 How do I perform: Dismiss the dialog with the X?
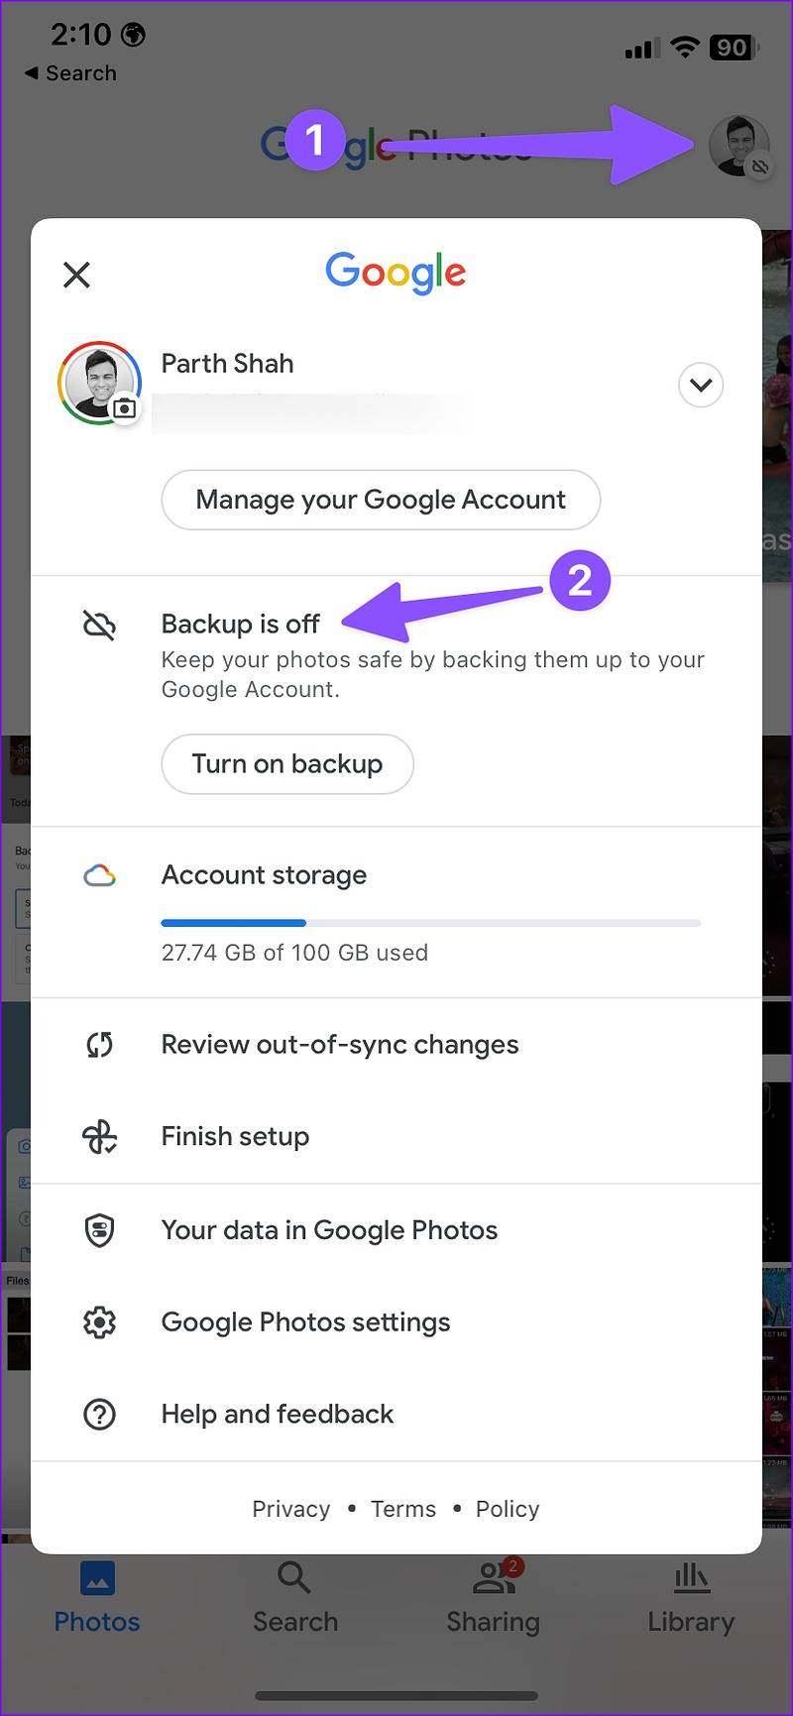[76, 275]
